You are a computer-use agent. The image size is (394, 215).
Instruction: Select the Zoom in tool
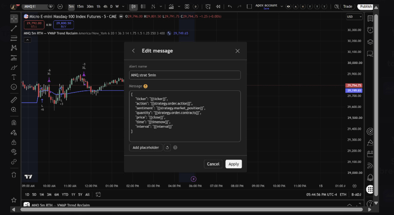pyautogui.click(x=14, y=110)
